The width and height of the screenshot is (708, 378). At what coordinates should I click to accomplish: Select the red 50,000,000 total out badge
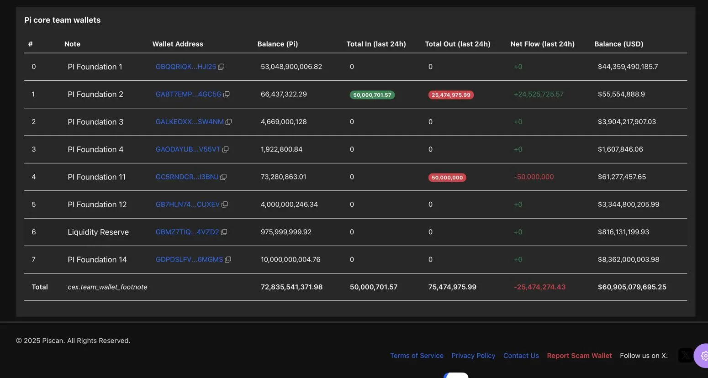pyautogui.click(x=447, y=178)
